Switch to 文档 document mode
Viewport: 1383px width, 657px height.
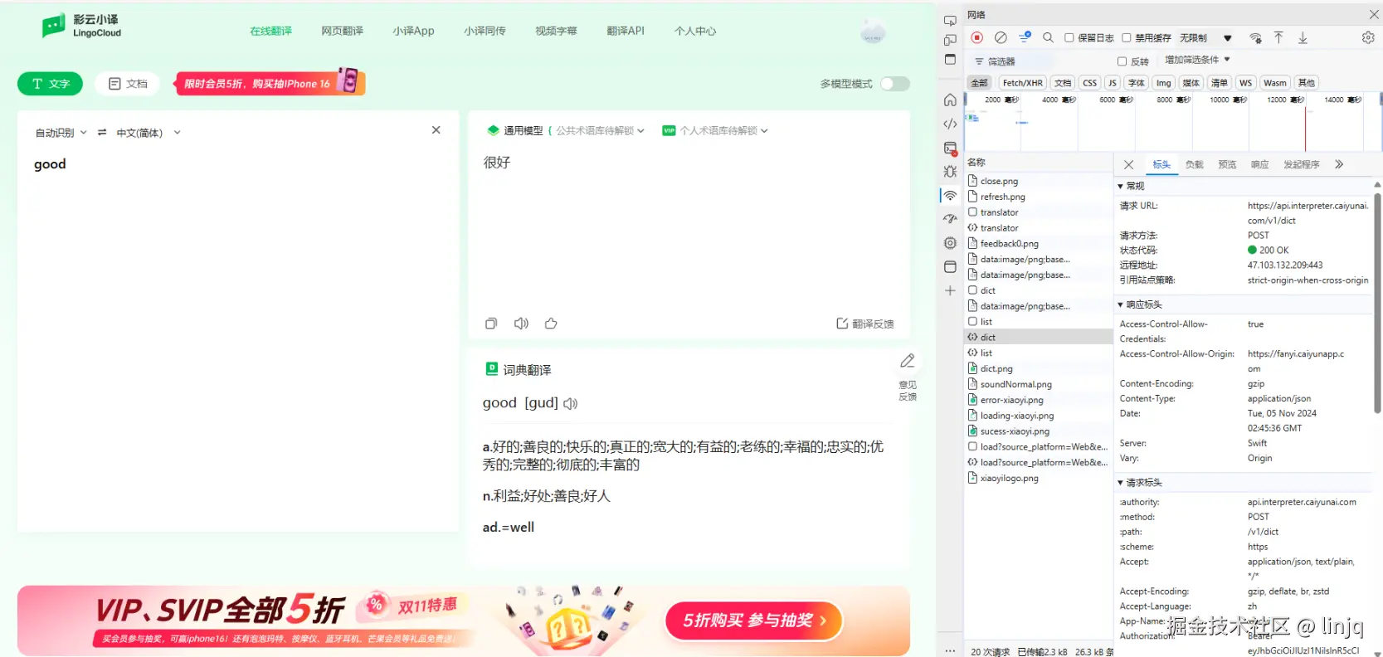click(128, 84)
